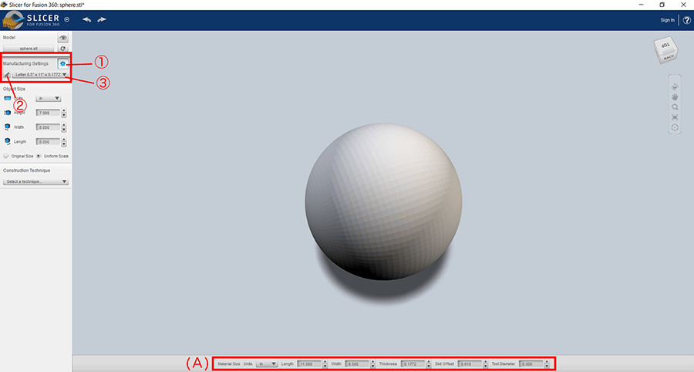Open the Slicer app menu dropdown
694x372 pixels.
click(67, 19)
